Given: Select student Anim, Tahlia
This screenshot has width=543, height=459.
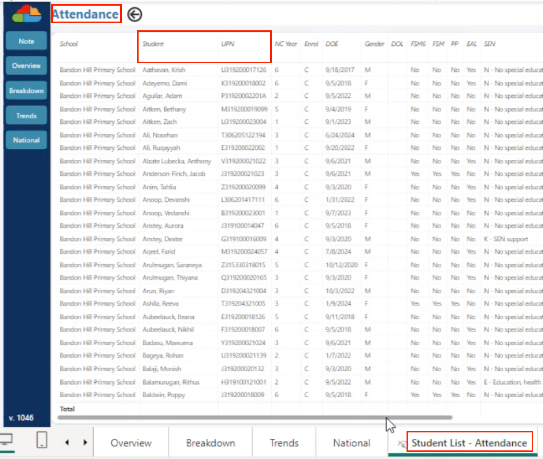Looking at the screenshot, I should [159, 187].
